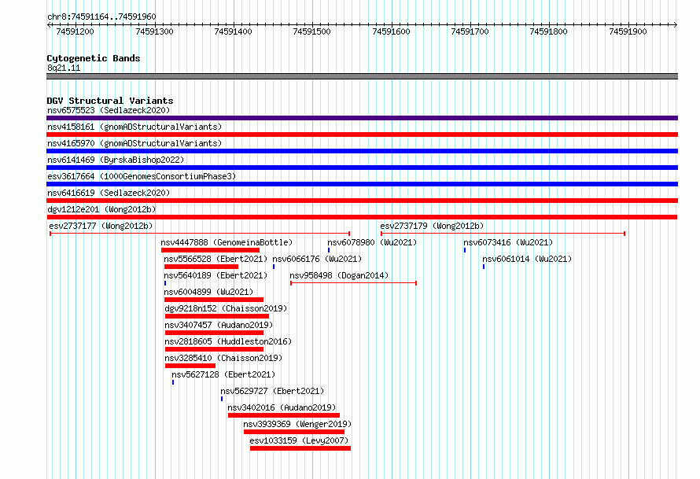Select the red bar under nsv3402016
Viewport: 700px width, 479px height.
point(284,415)
